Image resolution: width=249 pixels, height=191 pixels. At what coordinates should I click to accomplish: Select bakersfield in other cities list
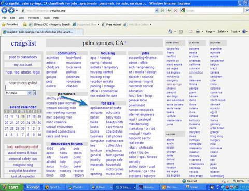click(173, 49)
